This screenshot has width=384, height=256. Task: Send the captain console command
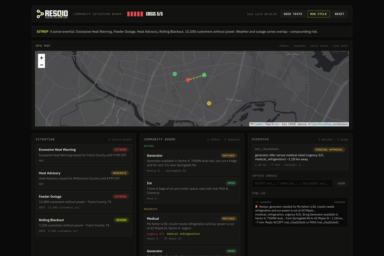tap(341, 184)
